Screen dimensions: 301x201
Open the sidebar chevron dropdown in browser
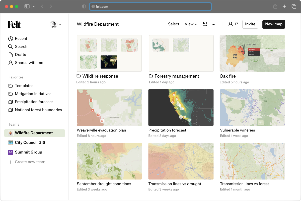click(34, 7)
